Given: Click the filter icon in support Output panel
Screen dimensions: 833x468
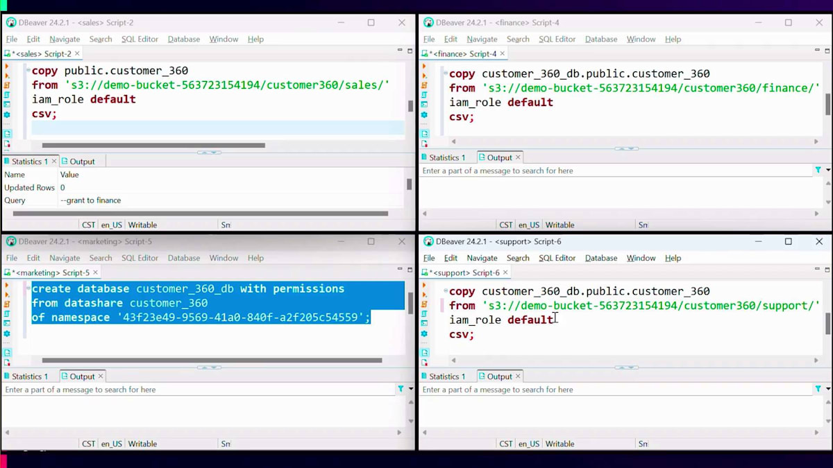Looking at the screenshot, I should [x=818, y=390].
